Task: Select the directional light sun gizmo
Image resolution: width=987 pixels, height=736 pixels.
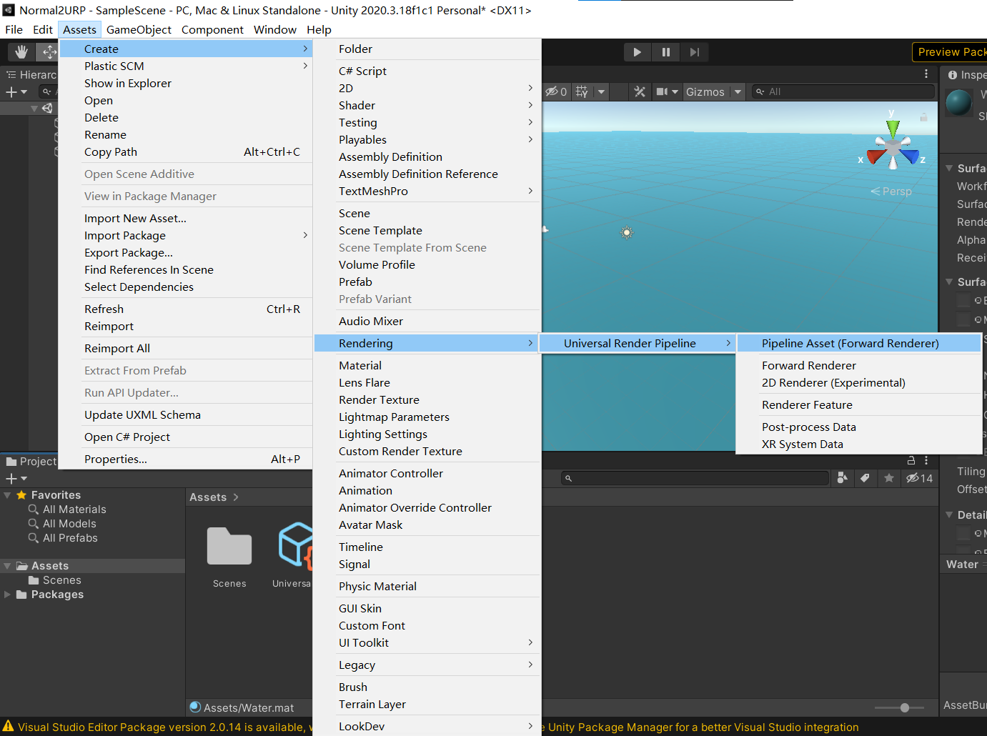Action: click(627, 232)
